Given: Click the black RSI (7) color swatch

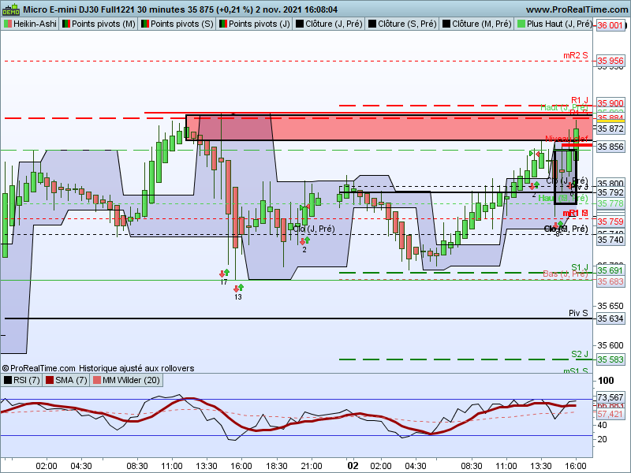Looking at the screenshot, I should 8,380.
